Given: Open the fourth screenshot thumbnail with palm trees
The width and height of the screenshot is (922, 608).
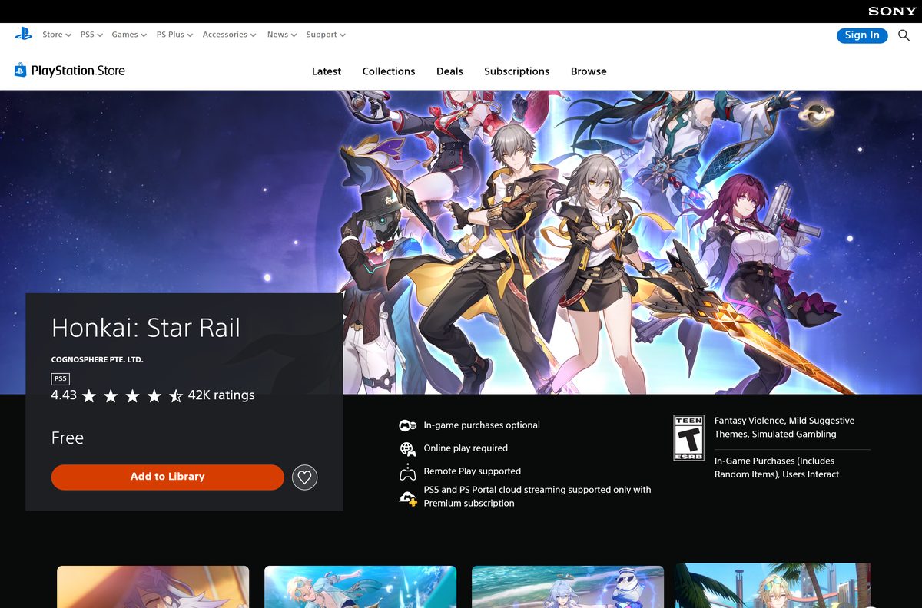Looking at the screenshot, I should (773, 587).
